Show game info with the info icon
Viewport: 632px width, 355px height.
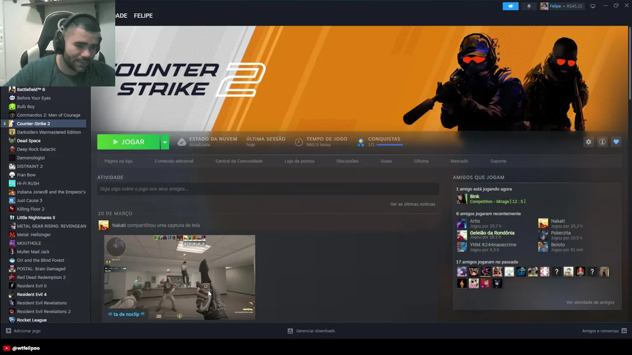coord(602,142)
